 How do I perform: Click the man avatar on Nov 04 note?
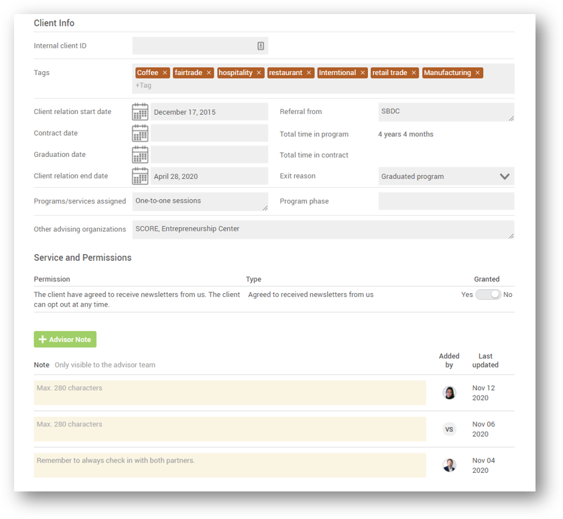449,465
